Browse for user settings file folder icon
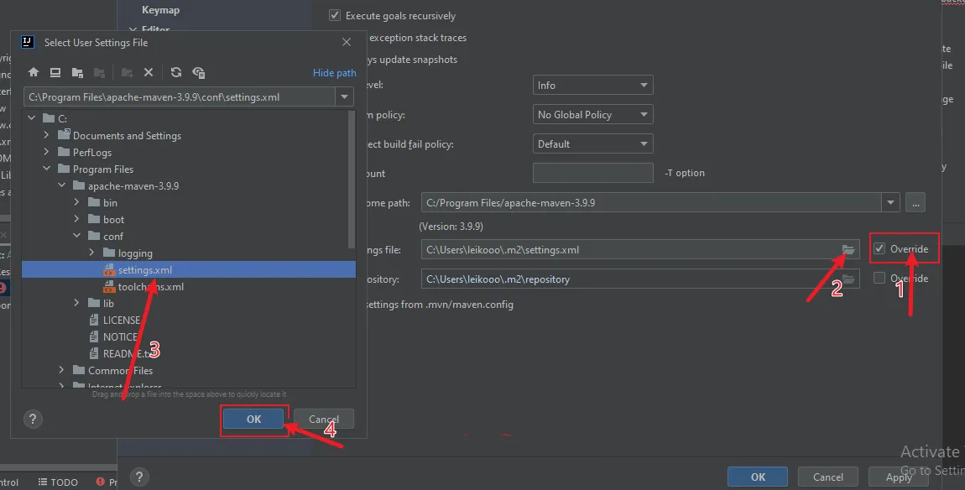 [848, 249]
